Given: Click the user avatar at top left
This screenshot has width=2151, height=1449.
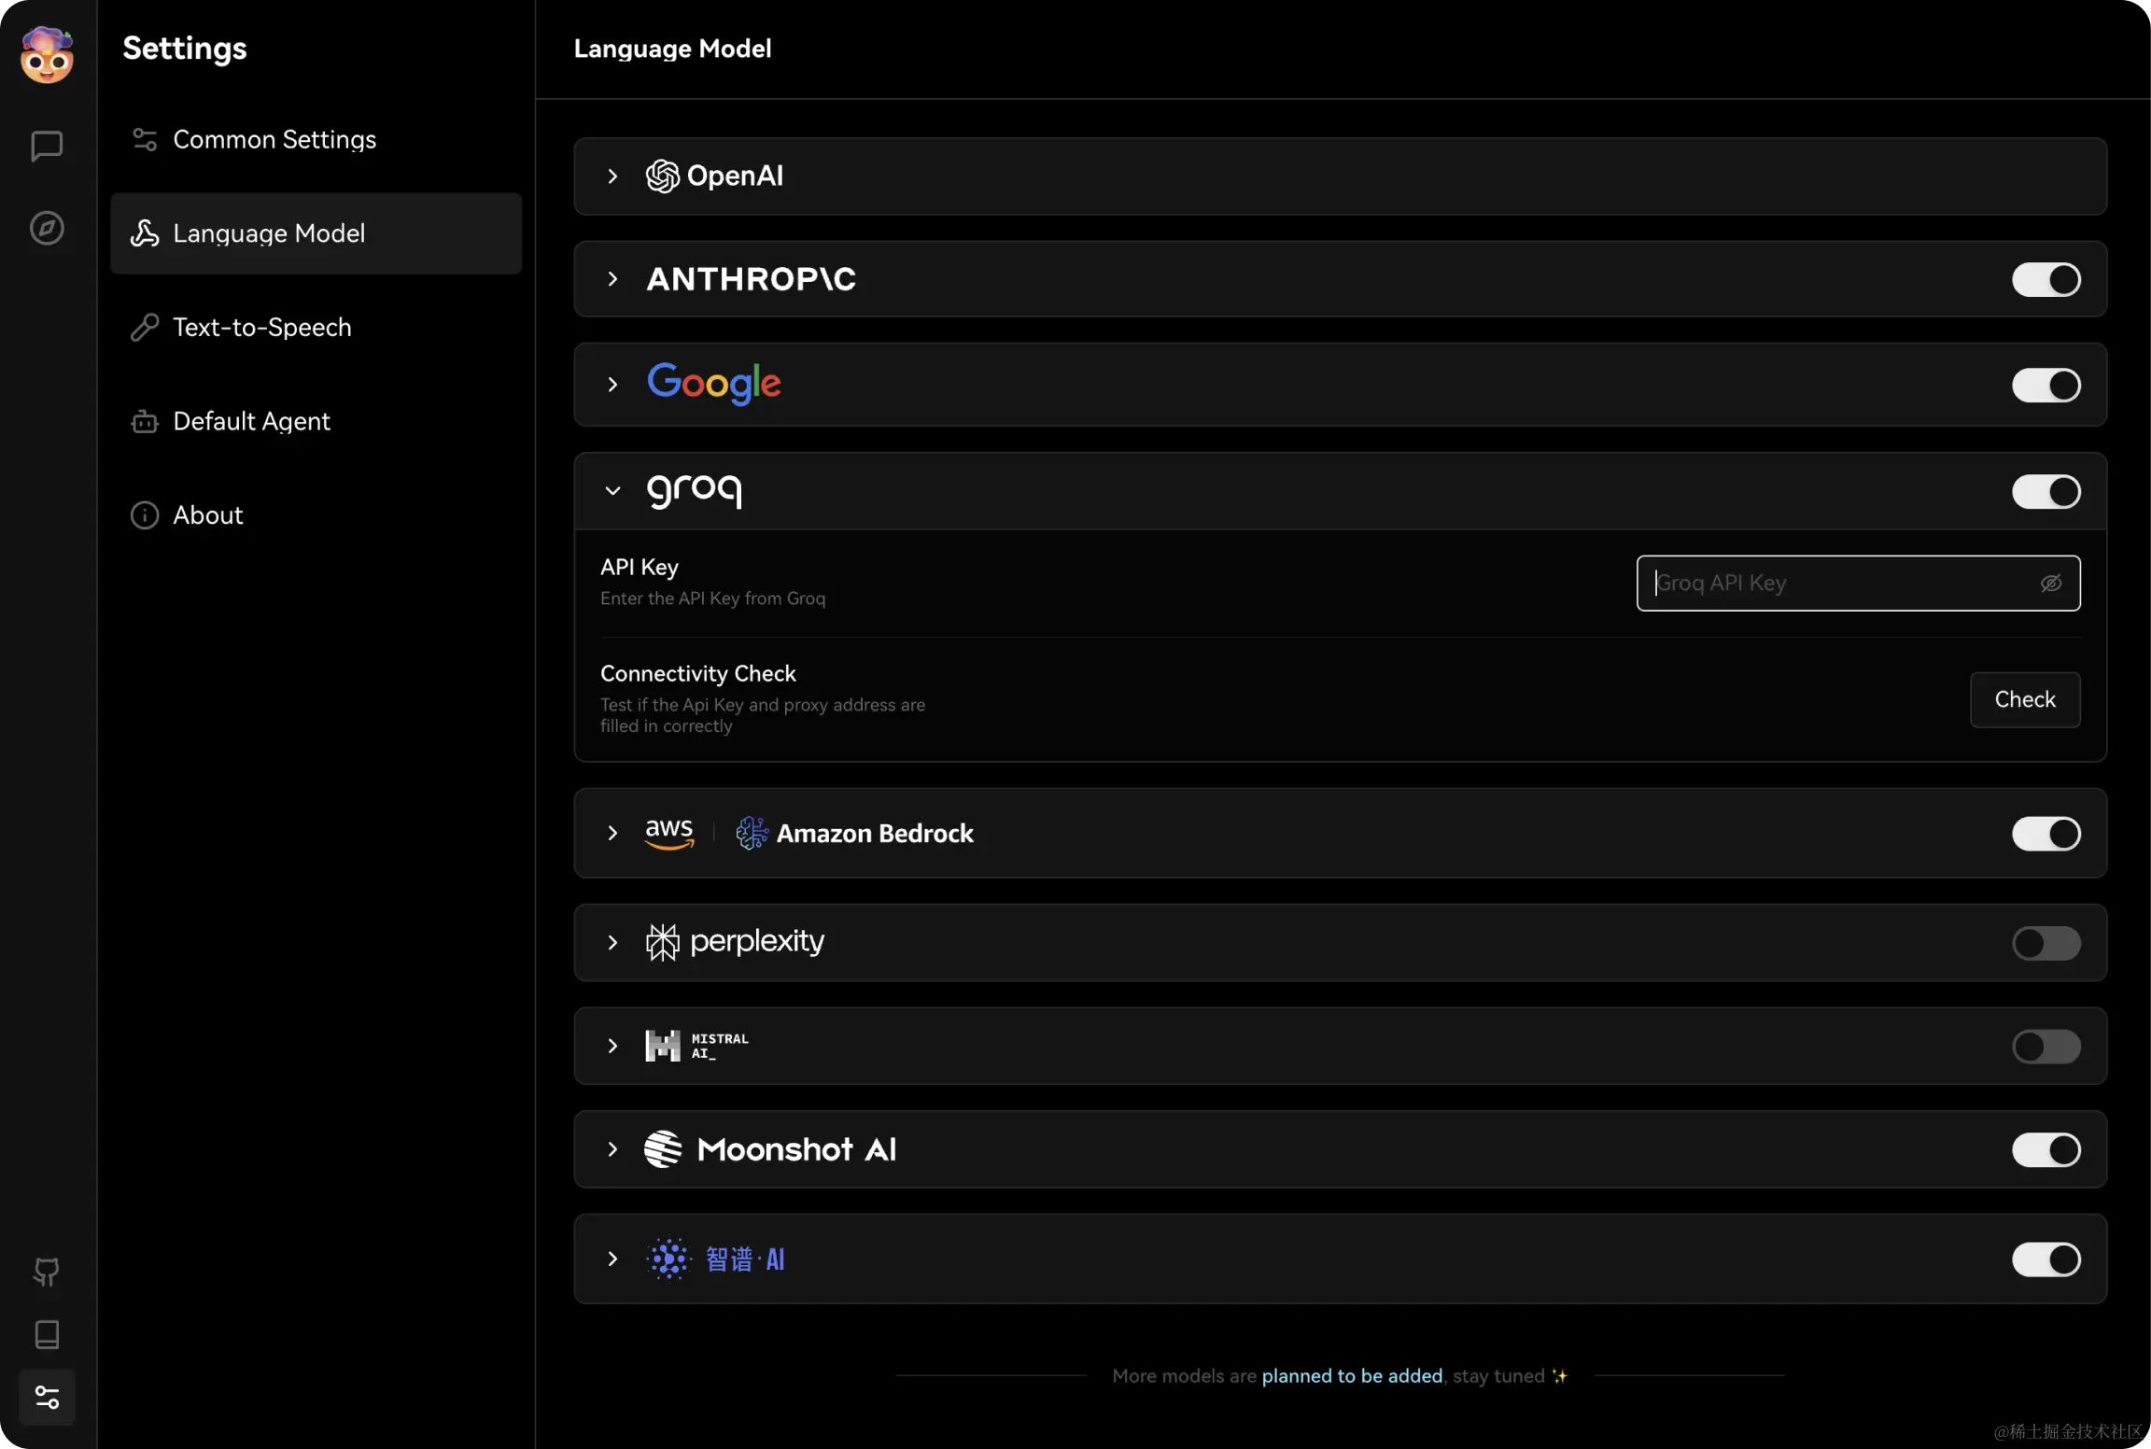Looking at the screenshot, I should pyautogui.click(x=47, y=55).
